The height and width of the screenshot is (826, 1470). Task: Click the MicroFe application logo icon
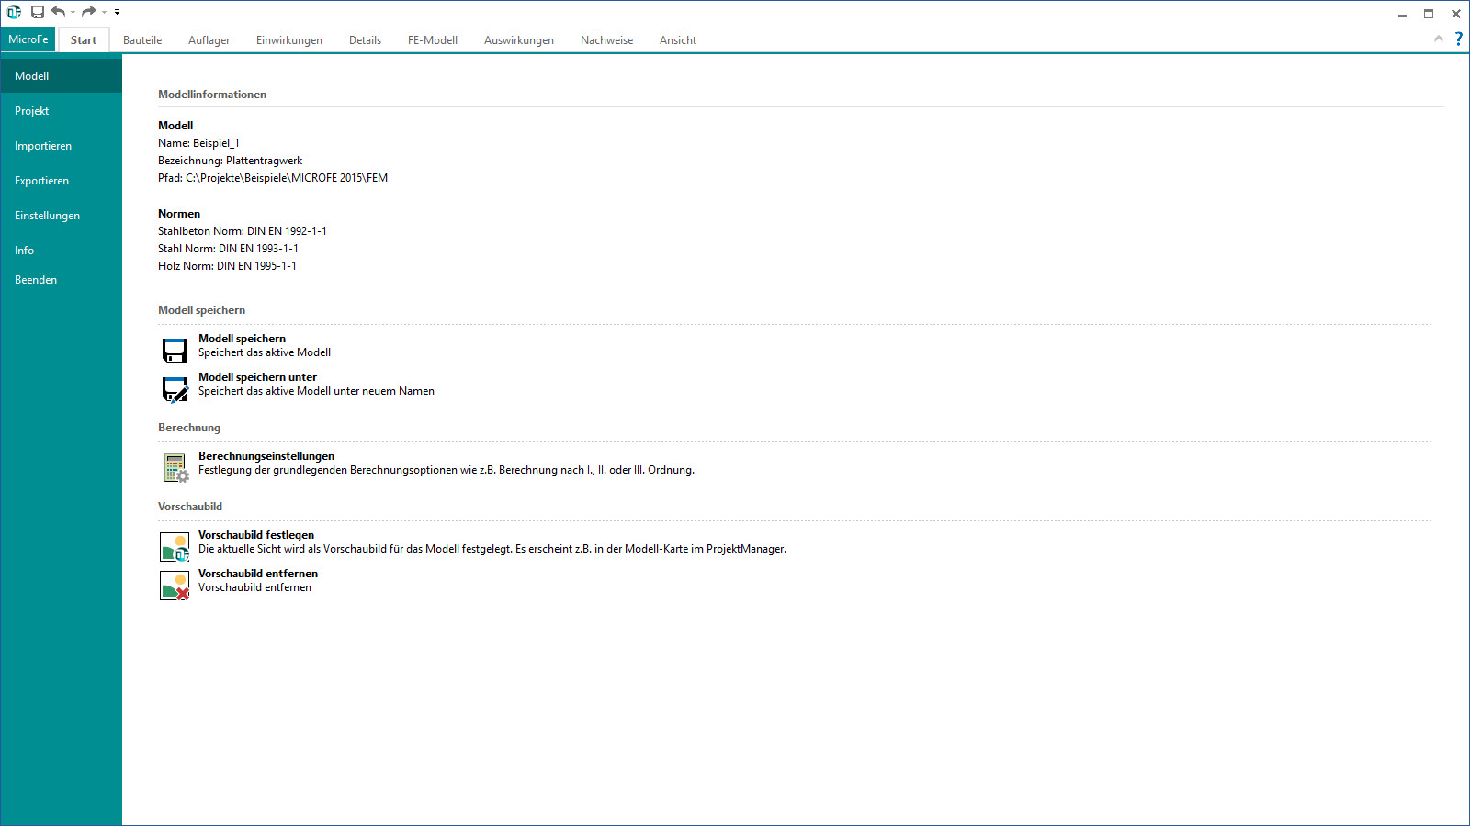click(x=14, y=12)
